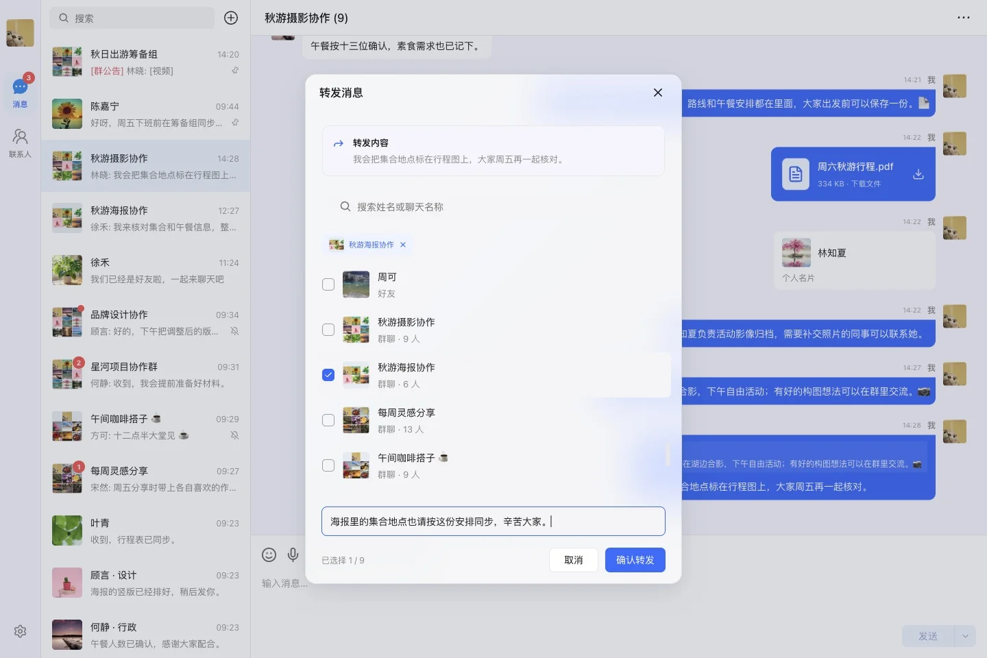Click the 秋游海报协作 avatar in chat list
This screenshot has width=987, height=658.
pos(67,218)
